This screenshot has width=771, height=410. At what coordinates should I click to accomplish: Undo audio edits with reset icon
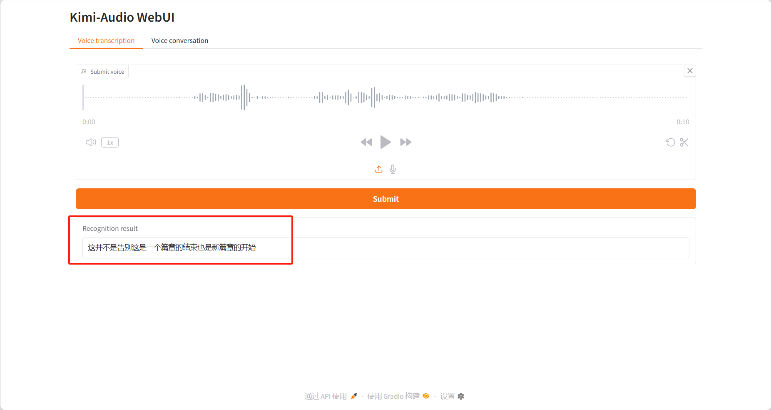tap(670, 142)
